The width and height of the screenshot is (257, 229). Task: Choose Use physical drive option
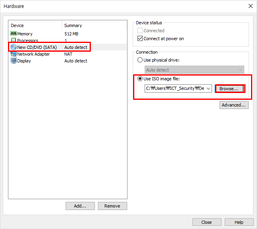point(140,60)
